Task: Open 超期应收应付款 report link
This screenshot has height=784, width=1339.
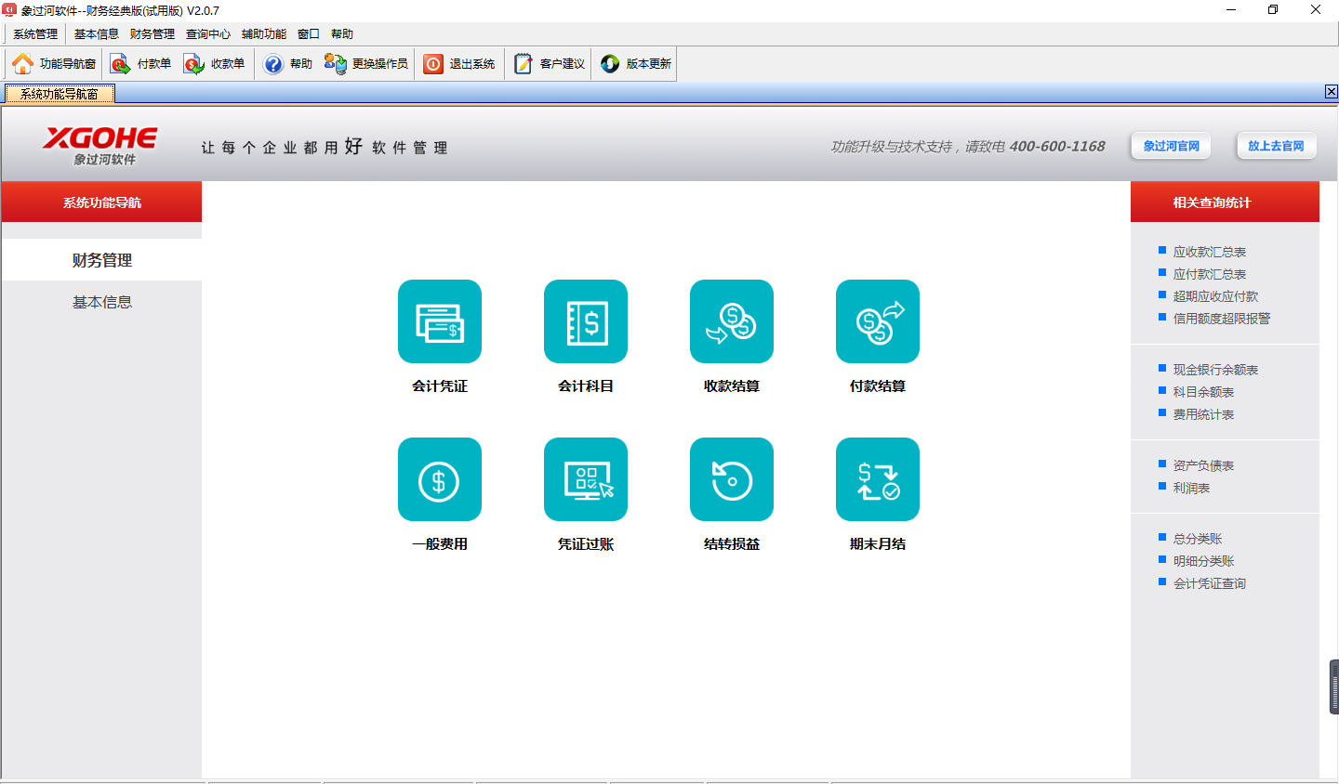Action: pyautogui.click(x=1215, y=296)
